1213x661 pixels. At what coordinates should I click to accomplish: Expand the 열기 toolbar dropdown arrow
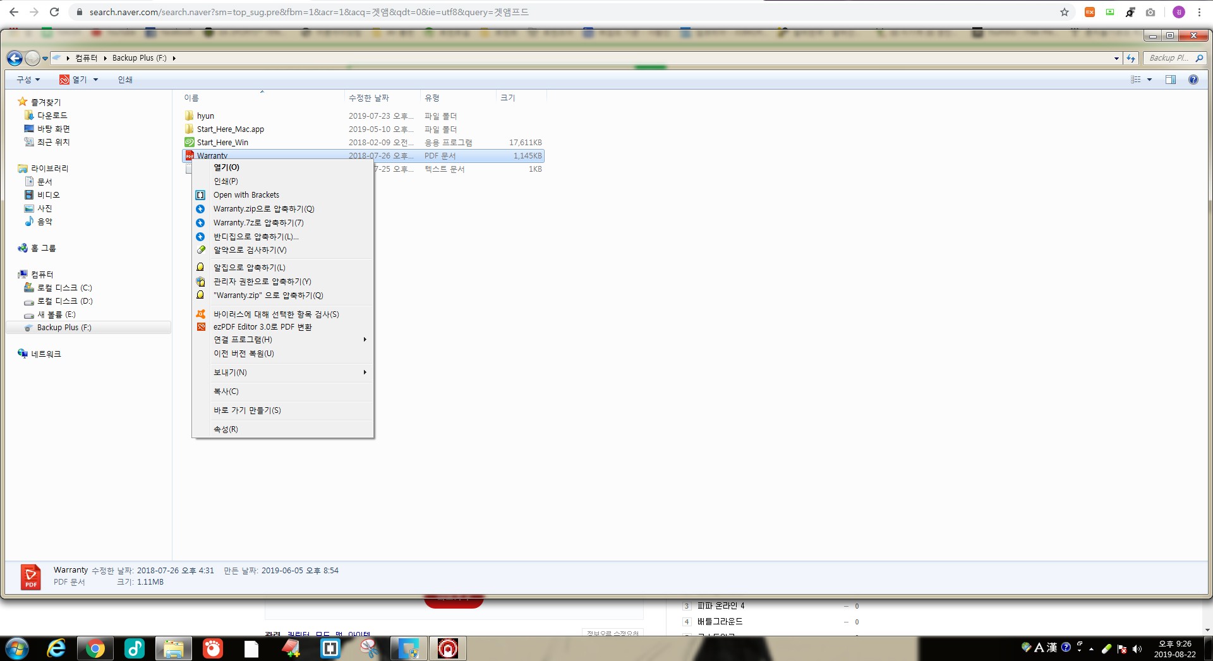click(x=95, y=80)
